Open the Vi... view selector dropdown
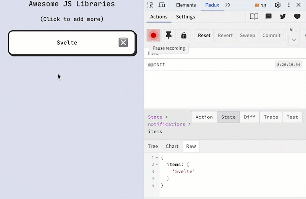This screenshot has height=199, width=306. coord(294,35)
